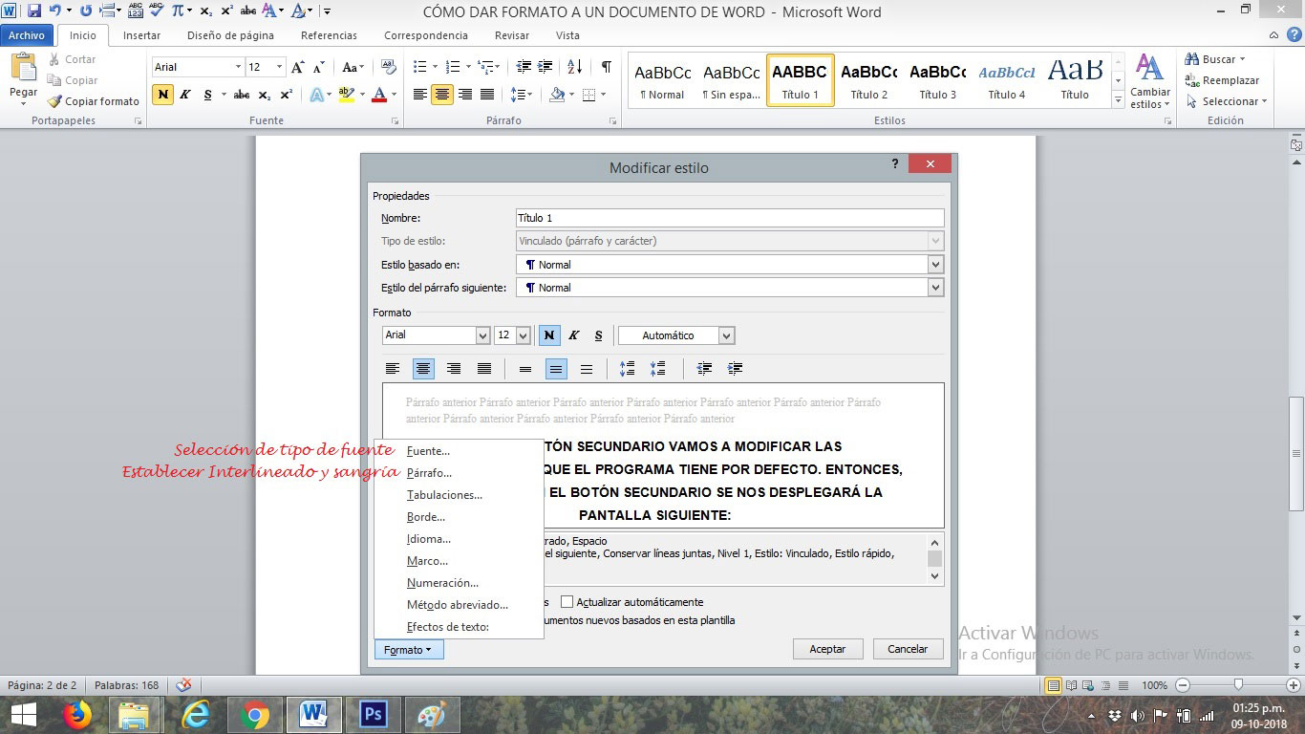
Task: Open Firefox from the taskbar
Action: point(76,714)
